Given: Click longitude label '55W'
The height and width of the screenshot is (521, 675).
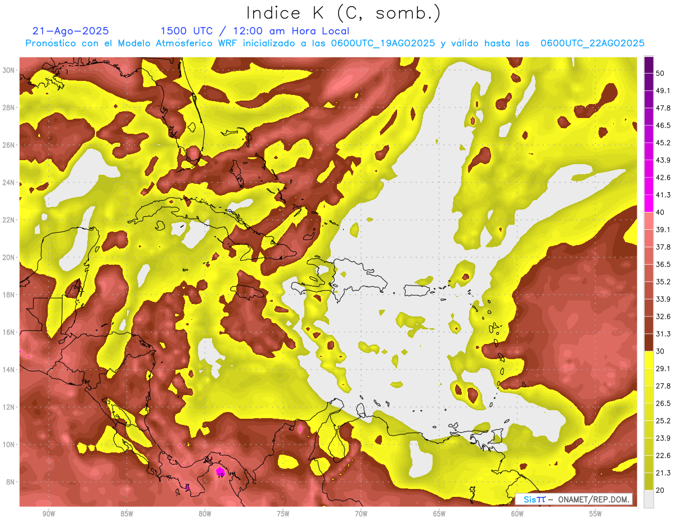Looking at the screenshot, I should click(596, 514).
